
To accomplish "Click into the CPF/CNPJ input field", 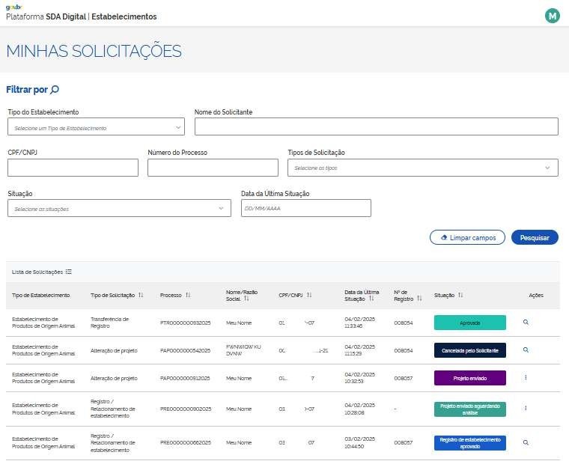I will (x=73, y=168).
